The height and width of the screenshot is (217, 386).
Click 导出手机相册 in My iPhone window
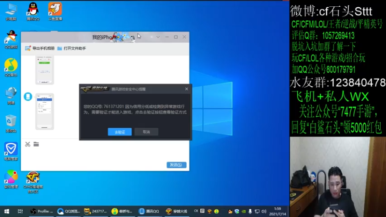tap(40, 48)
